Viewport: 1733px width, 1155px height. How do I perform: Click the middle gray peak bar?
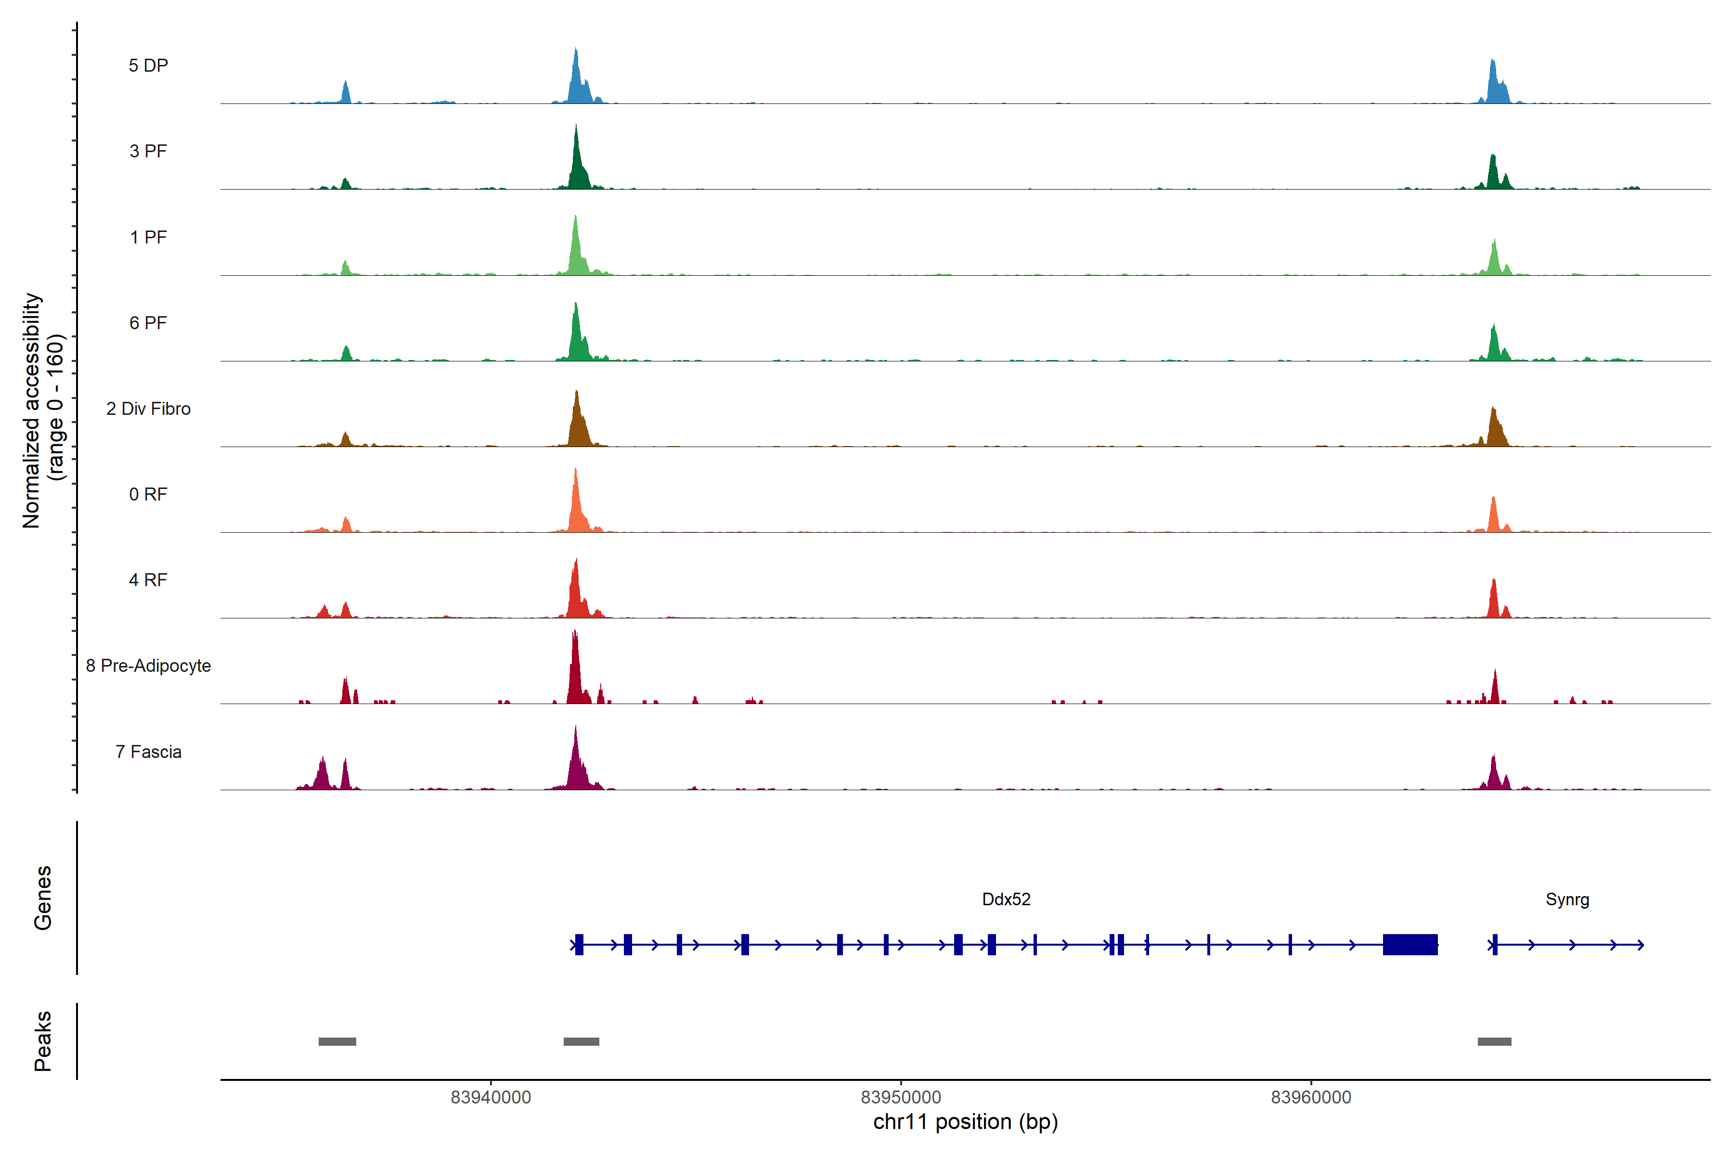[x=581, y=1041]
